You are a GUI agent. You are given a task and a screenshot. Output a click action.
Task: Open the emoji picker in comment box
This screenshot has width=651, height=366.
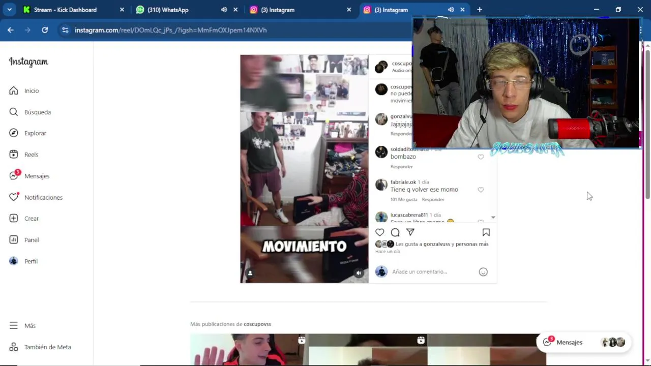click(x=483, y=272)
